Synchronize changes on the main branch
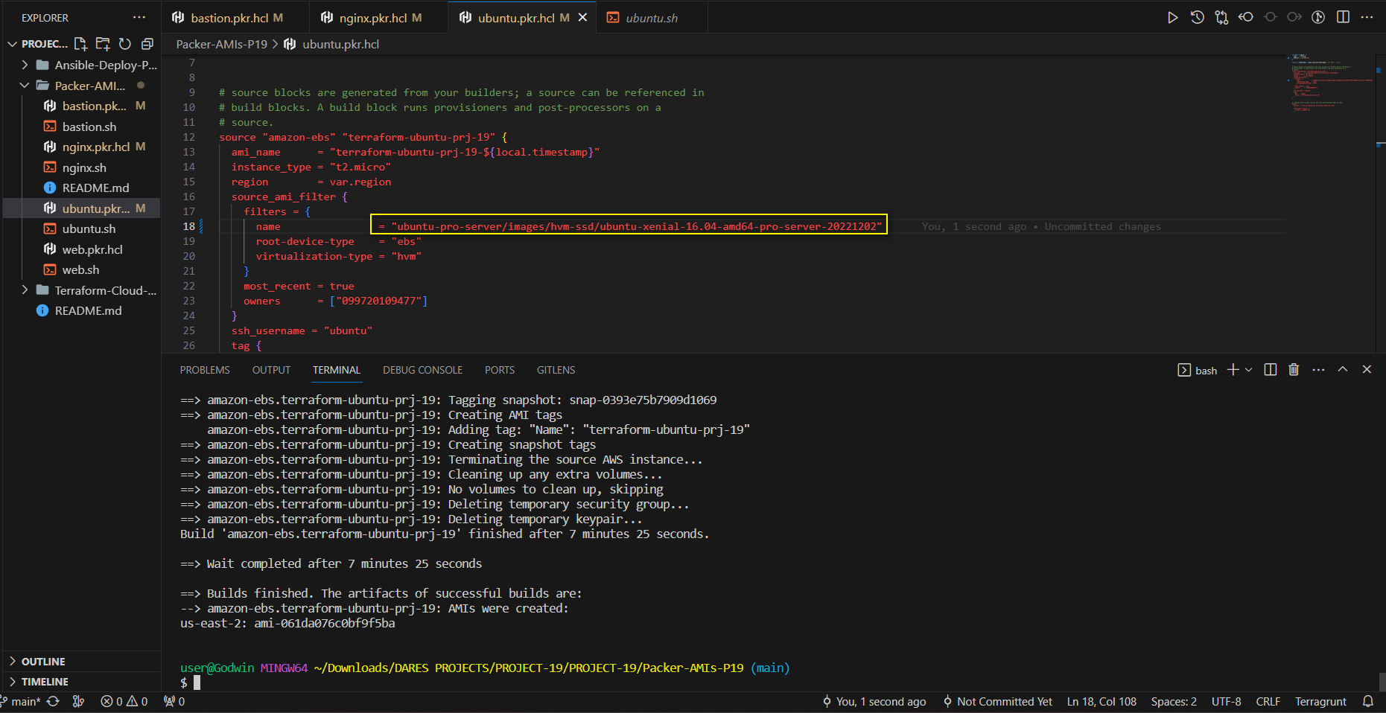The image size is (1386, 713). click(x=52, y=701)
